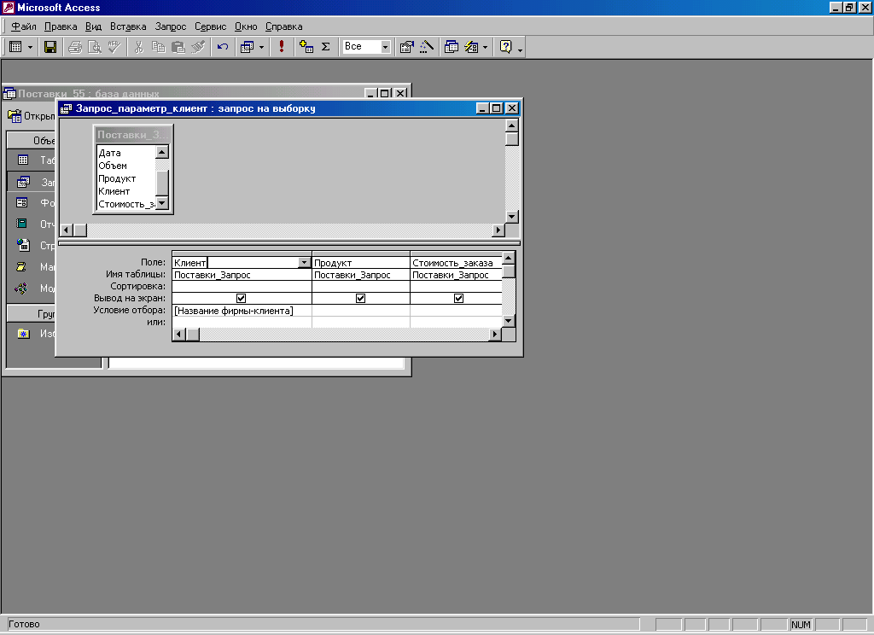Open the Клиент field dropdown arrow
This screenshot has width=874, height=635.
pos(304,263)
